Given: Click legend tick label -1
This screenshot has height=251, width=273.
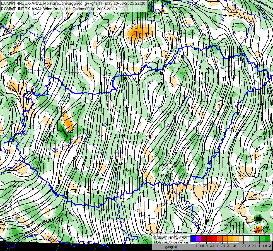Looking at the screenshot, I should pyautogui.click(x=238, y=246).
